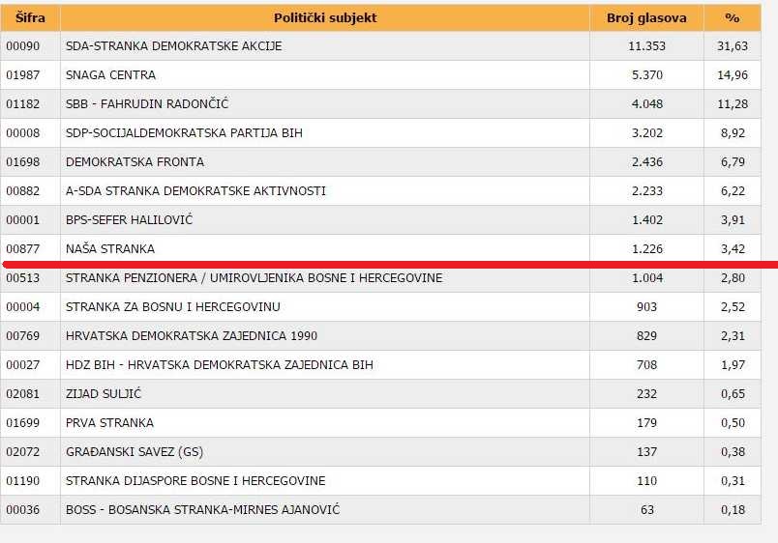Select BOSS - Bosanska Stranka-Mirnes Ajanović
778x543 pixels.
pos(202,510)
